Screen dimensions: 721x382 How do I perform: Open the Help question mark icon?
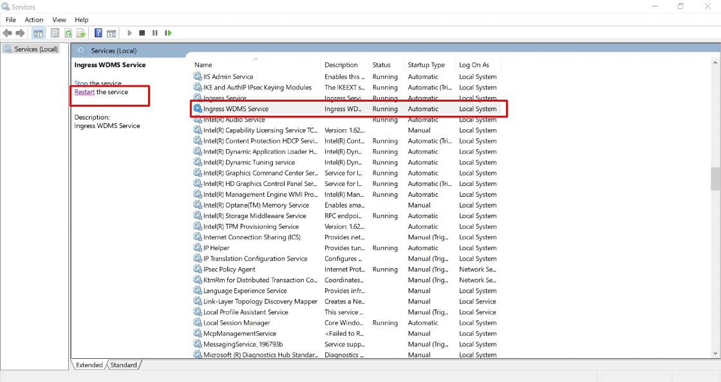(98, 33)
